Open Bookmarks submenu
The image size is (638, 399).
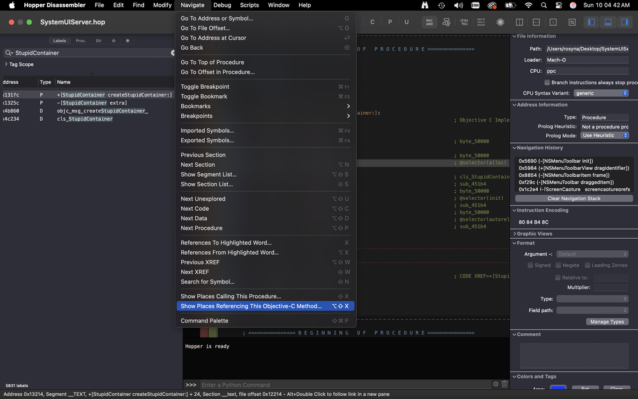tap(265, 106)
